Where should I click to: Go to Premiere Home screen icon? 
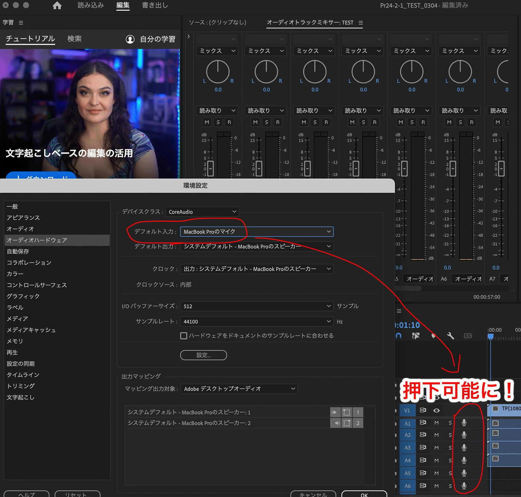[57, 5]
